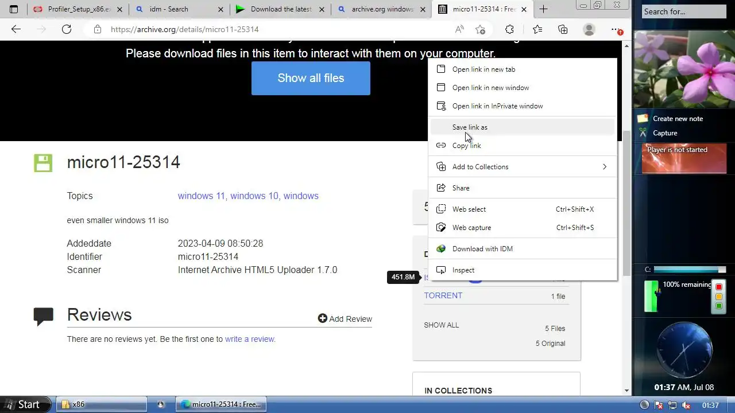This screenshot has width=735, height=413.
Task: Open the user profile icon
Action: click(589, 29)
